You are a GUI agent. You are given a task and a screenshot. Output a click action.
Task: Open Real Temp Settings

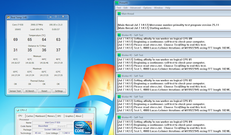pyautogui.click(x=59, y=91)
